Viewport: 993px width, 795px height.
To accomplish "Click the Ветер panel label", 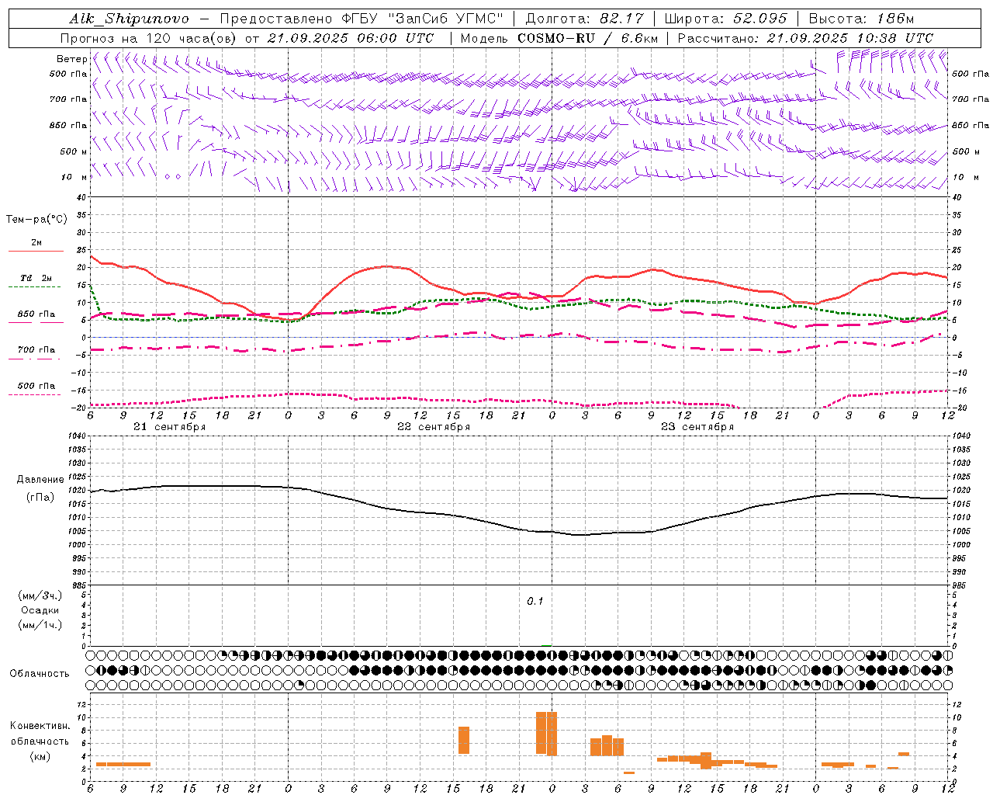I will click(71, 59).
